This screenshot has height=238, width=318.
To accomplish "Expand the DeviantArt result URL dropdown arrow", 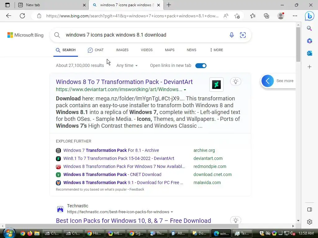I will tap(185, 90).
